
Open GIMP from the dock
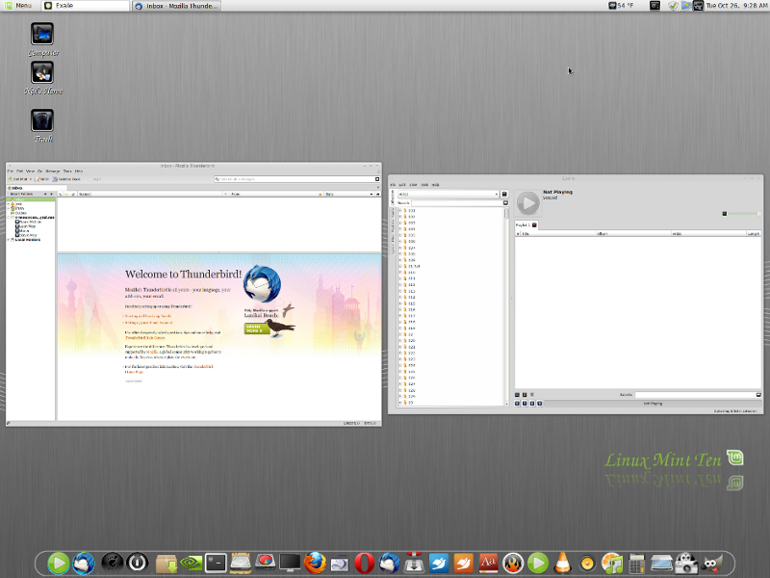pyautogui.click(x=712, y=563)
